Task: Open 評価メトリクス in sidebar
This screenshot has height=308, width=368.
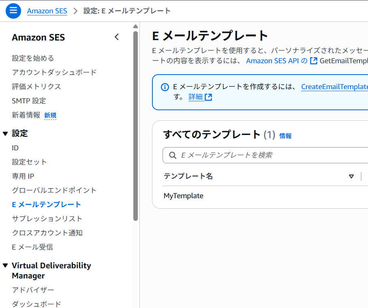Action: [x=36, y=87]
